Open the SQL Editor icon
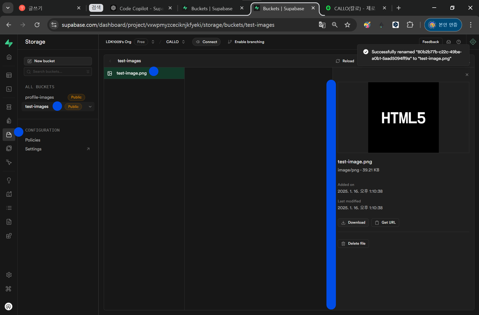The width and height of the screenshot is (479, 315). pyautogui.click(x=9, y=89)
